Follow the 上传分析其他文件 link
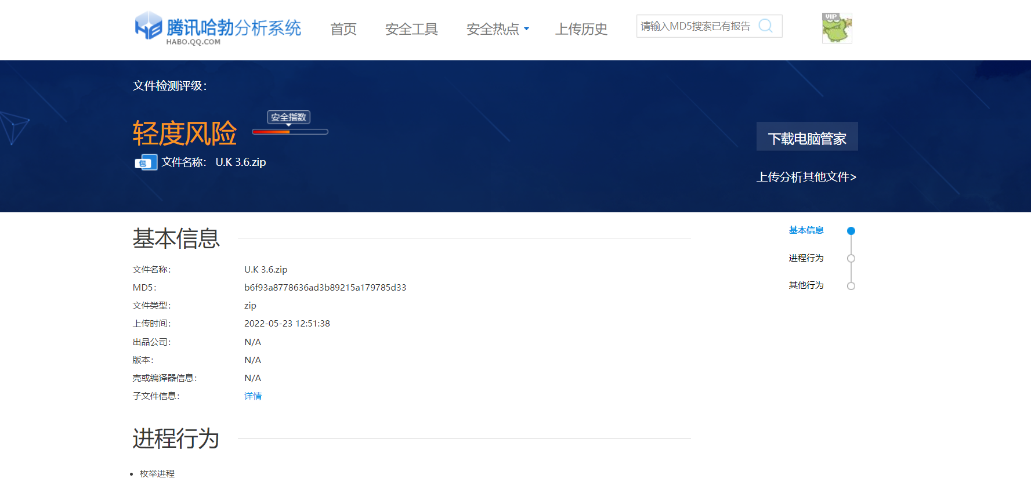The height and width of the screenshot is (500, 1031). 806,177
